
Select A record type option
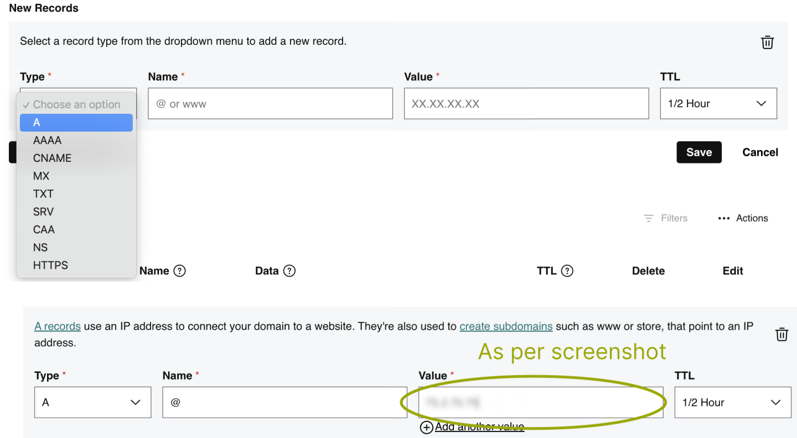click(76, 123)
